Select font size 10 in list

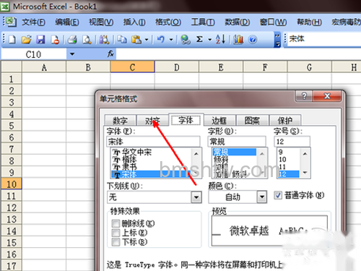[282, 160]
